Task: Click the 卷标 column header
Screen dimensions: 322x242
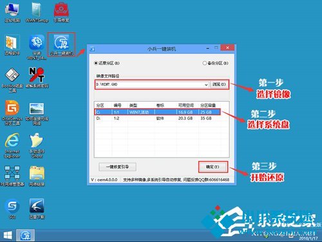Action: [160, 106]
